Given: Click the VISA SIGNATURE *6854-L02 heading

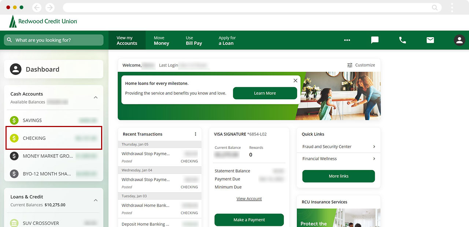Looking at the screenshot, I should coord(240,134).
